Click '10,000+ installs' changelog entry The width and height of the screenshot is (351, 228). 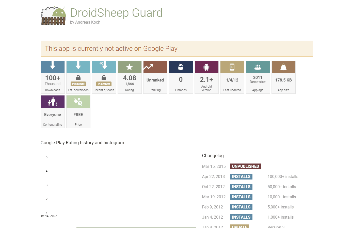coord(282,197)
